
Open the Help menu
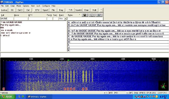(x=53, y=6)
